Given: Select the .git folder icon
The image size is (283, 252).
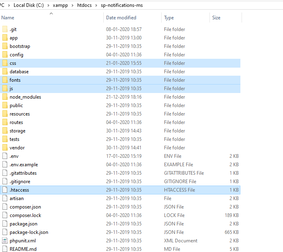Looking at the screenshot, I should click(x=5, y=29).
